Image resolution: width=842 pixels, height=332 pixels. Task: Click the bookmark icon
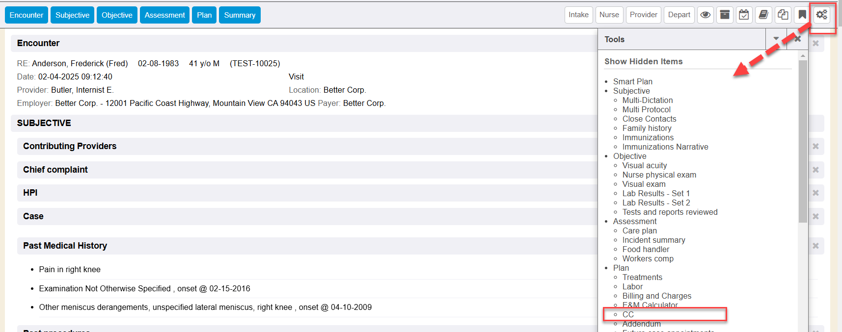coord(802,15)
